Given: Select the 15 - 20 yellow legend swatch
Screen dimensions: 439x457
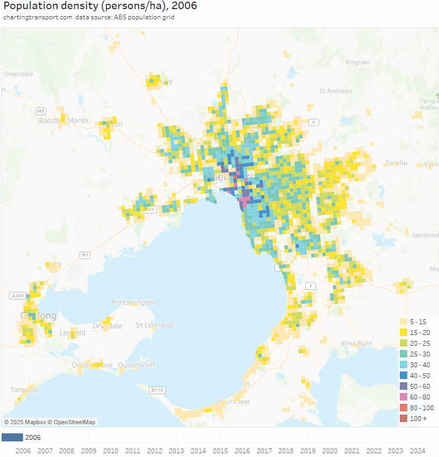Looking at the screenshot, I should (x=403, y=332).
